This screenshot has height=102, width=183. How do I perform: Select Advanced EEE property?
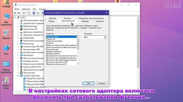coord(61,37)
